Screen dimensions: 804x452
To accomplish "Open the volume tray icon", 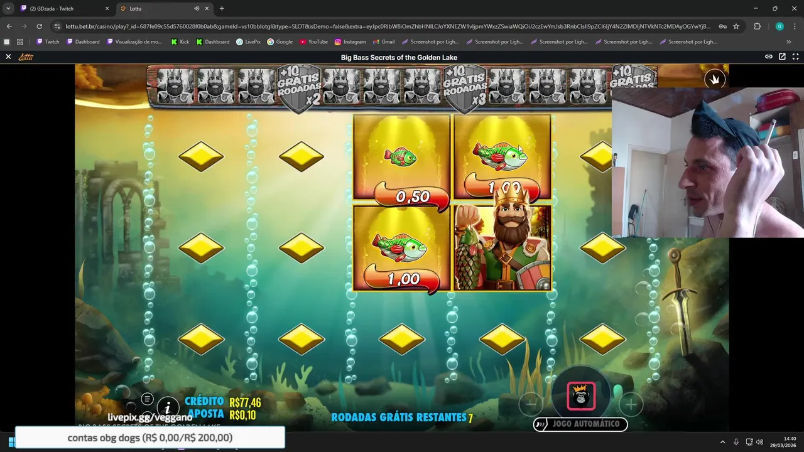I will click(x=759, y=442).
